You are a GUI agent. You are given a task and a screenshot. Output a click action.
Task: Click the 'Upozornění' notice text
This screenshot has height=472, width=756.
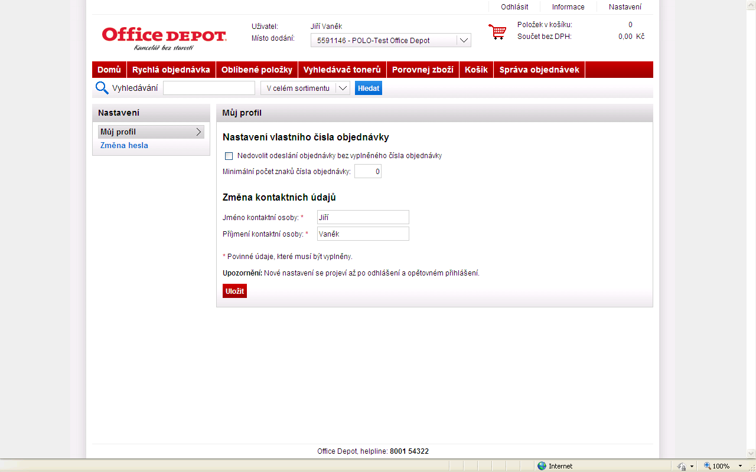click(x=351, y=273)
